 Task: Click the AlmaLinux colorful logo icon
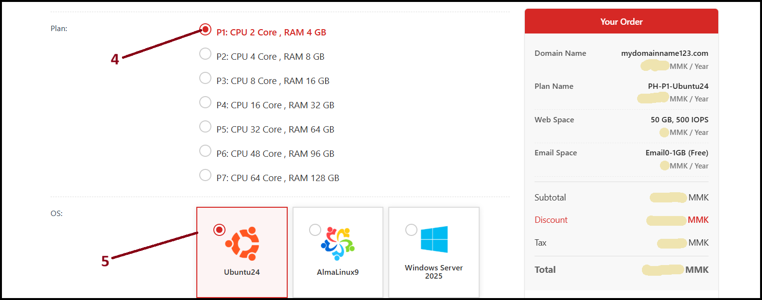click(x=338, y=243)
